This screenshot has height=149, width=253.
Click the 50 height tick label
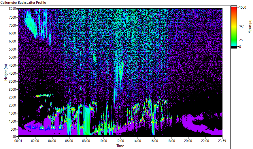14,137
